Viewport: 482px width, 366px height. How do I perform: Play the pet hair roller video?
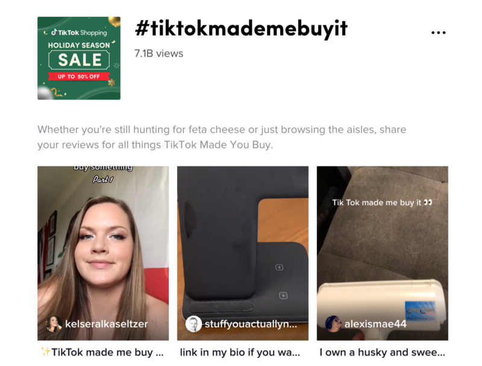(383, 253)
